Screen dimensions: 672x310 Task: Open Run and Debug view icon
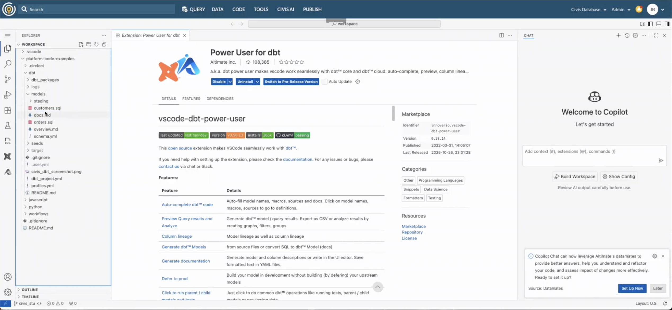[8, 95]
